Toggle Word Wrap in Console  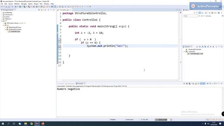click(198, 84)
